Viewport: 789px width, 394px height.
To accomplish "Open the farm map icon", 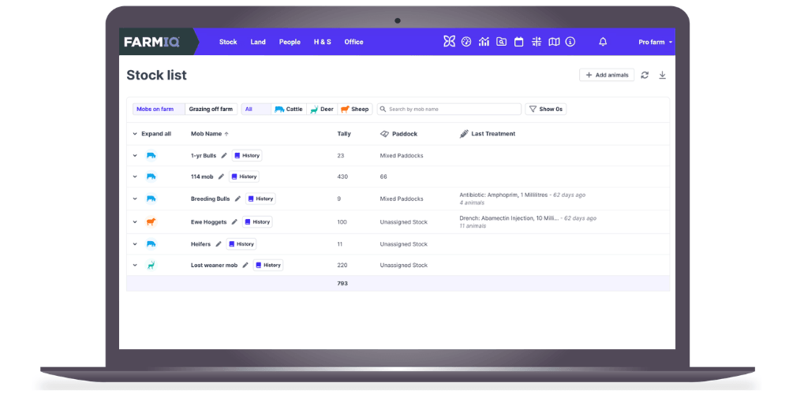I will [x=554, y=42].
